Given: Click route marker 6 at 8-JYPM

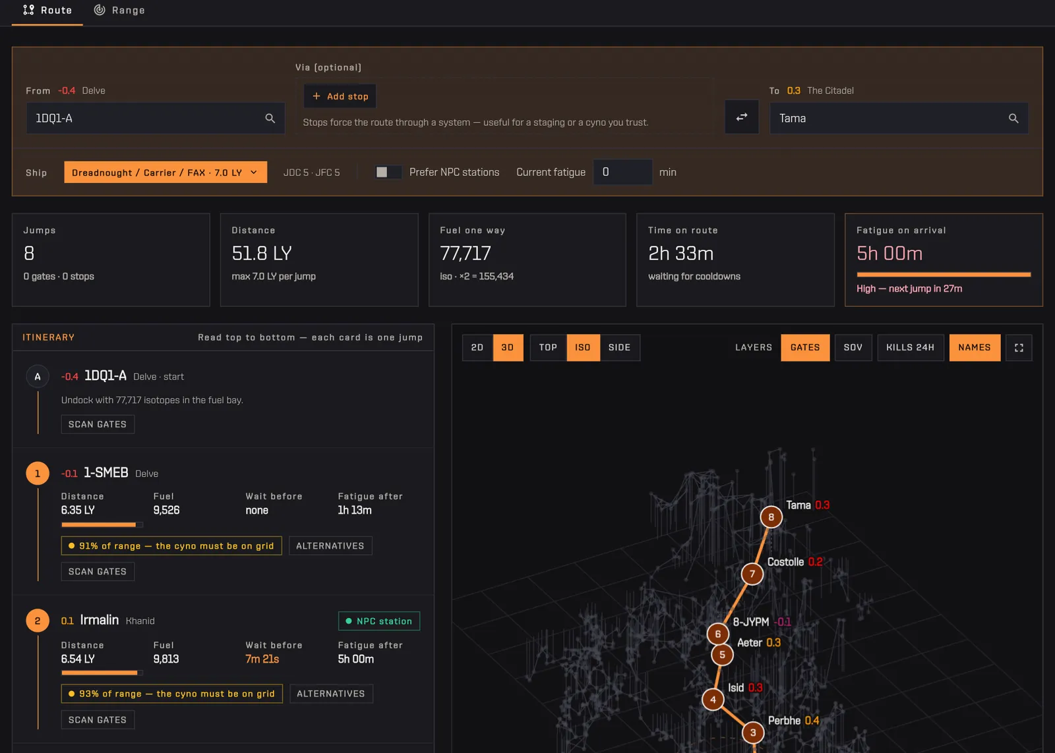Looking at the screenshot, I should coord(718,634).
